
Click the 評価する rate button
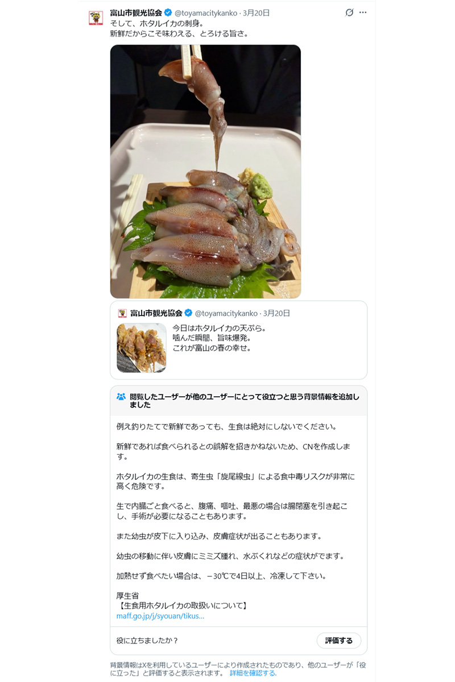pos(339,641)
